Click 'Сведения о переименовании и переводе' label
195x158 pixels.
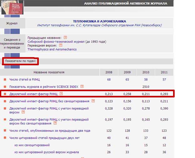12,43
